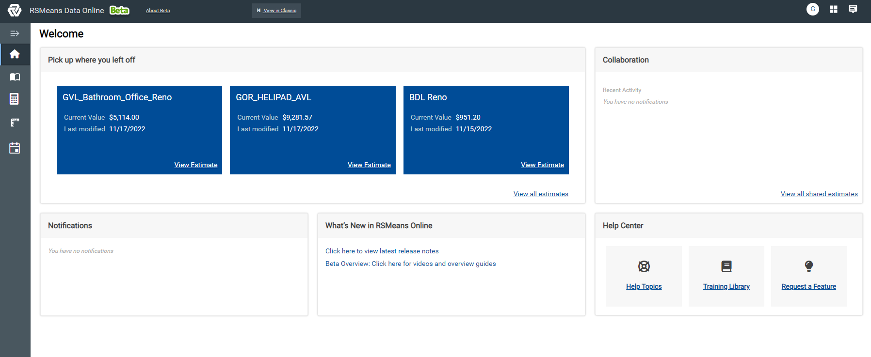871x357 pixels.
Task: View Estimate for GVL_Bathroom_Office_Reno
Action: 196,165
